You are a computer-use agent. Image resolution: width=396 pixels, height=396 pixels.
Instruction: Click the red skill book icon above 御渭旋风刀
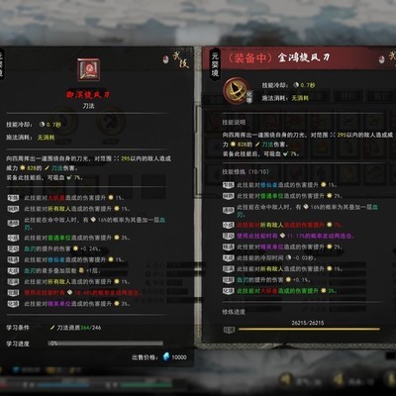tap(88, 69)
